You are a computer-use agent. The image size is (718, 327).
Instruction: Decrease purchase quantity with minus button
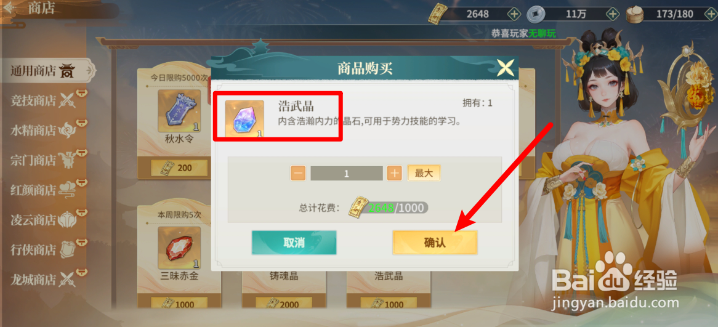tap(297, 174)
